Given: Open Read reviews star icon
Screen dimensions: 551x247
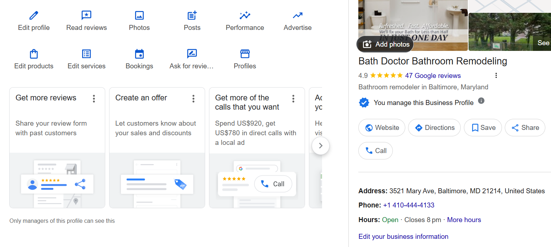Looking at the screenshot, I should 86,15.
